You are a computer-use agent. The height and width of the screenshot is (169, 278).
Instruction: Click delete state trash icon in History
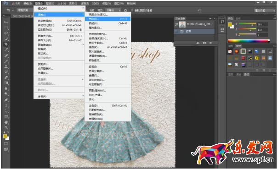(210, 43)
